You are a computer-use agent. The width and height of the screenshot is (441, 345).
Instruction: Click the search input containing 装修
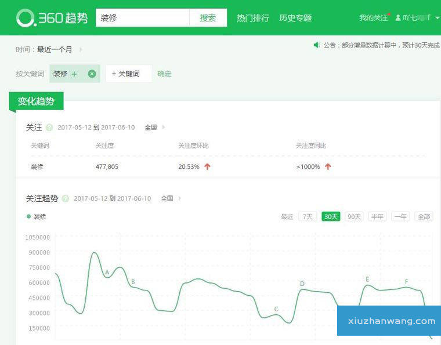142,18
